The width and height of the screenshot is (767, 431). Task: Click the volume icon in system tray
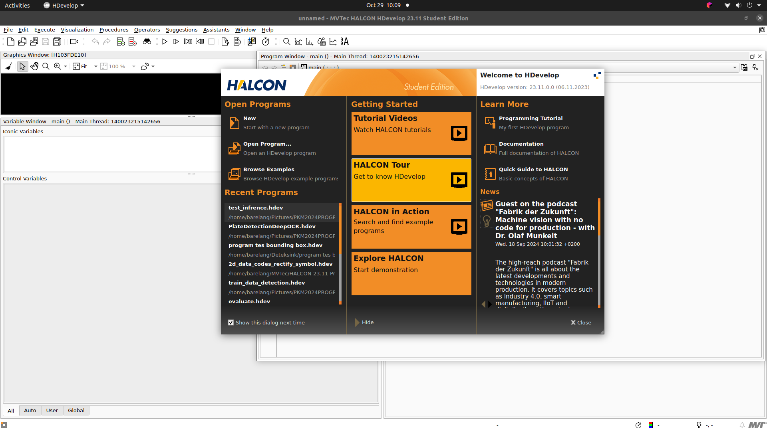pos(738,5)
